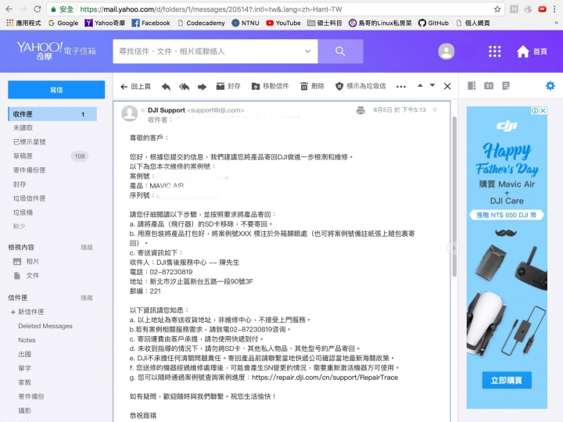Open the Notes folder
The width and height of the screenshot is (563, 422).
pos(27,340)
